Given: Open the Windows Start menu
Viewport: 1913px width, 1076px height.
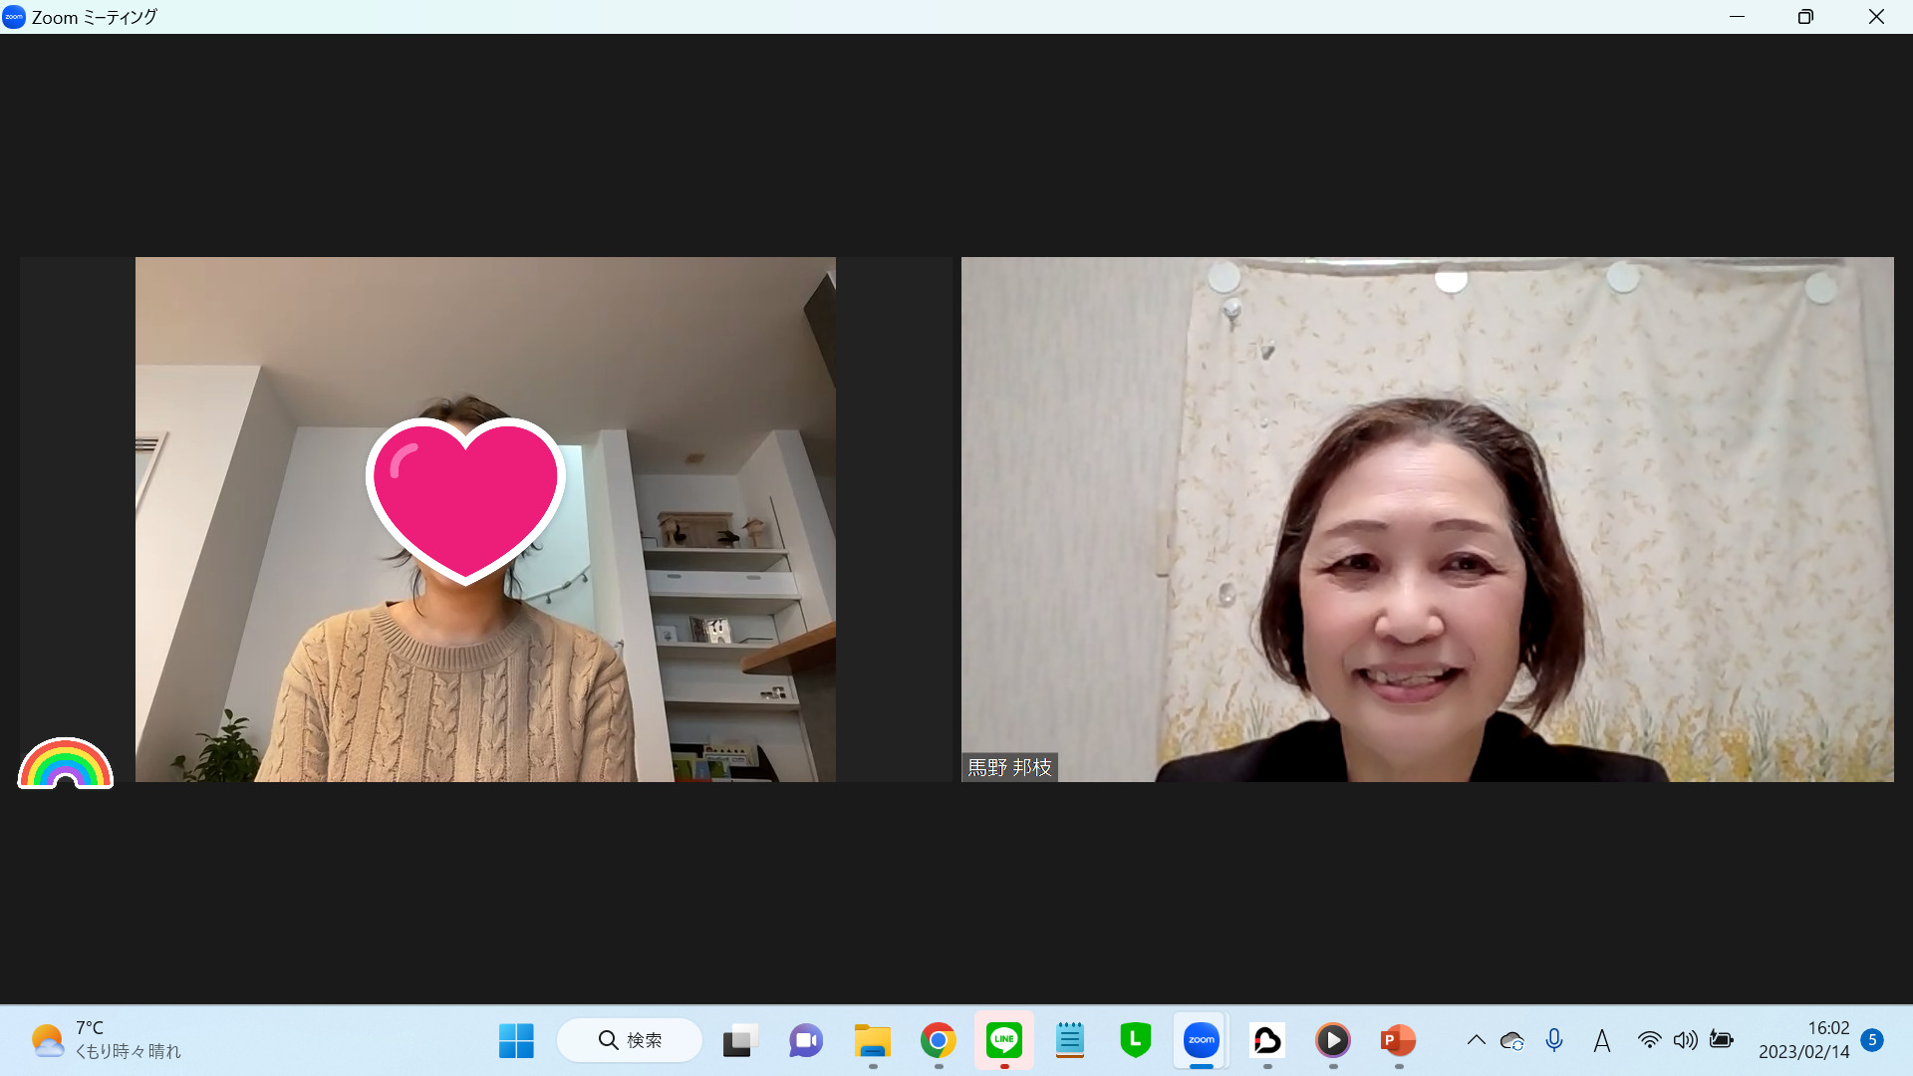Looking at the screenshot, I should (x=516, y=1040).
